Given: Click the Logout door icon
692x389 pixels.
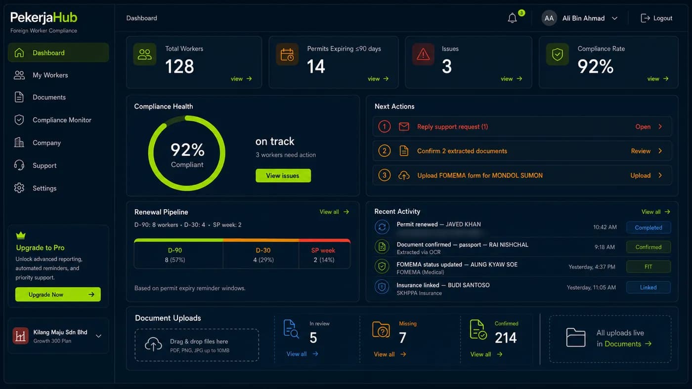Looking at the screenshot, I should pyautogui.click(x=645, y=18).
